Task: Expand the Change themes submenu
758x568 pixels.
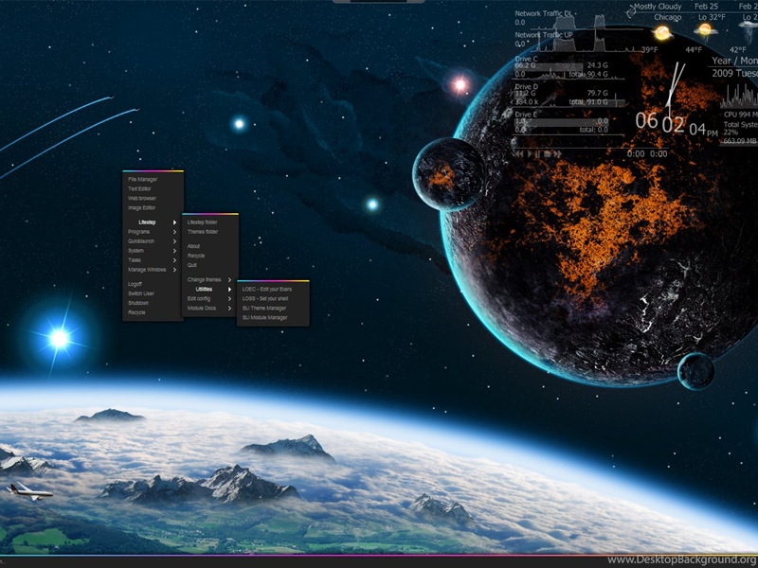Action: coord(208,279)
